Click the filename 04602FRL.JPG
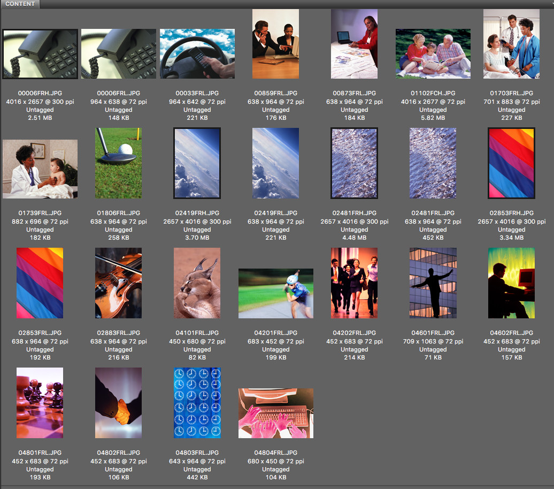The height and width of the screenshot is (489, 554). (511, 333)
